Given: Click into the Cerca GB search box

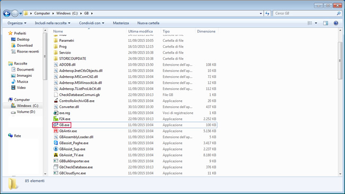Looking at the screenshot, I should [x=305, y=13].
